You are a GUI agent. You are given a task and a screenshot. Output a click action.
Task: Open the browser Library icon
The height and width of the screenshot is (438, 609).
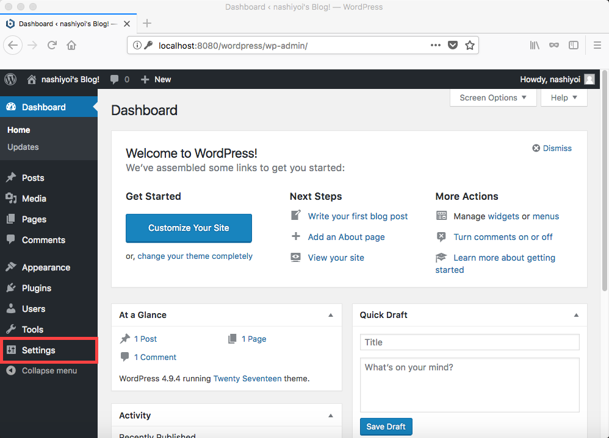[x=535, y=45]
